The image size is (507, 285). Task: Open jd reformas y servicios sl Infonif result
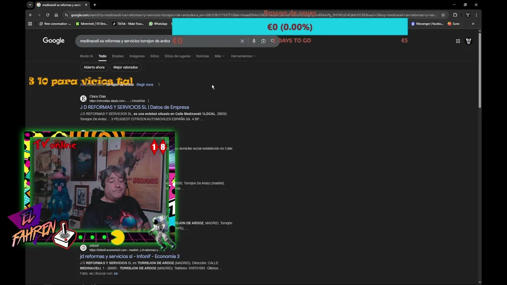click(x=130, y=256)
